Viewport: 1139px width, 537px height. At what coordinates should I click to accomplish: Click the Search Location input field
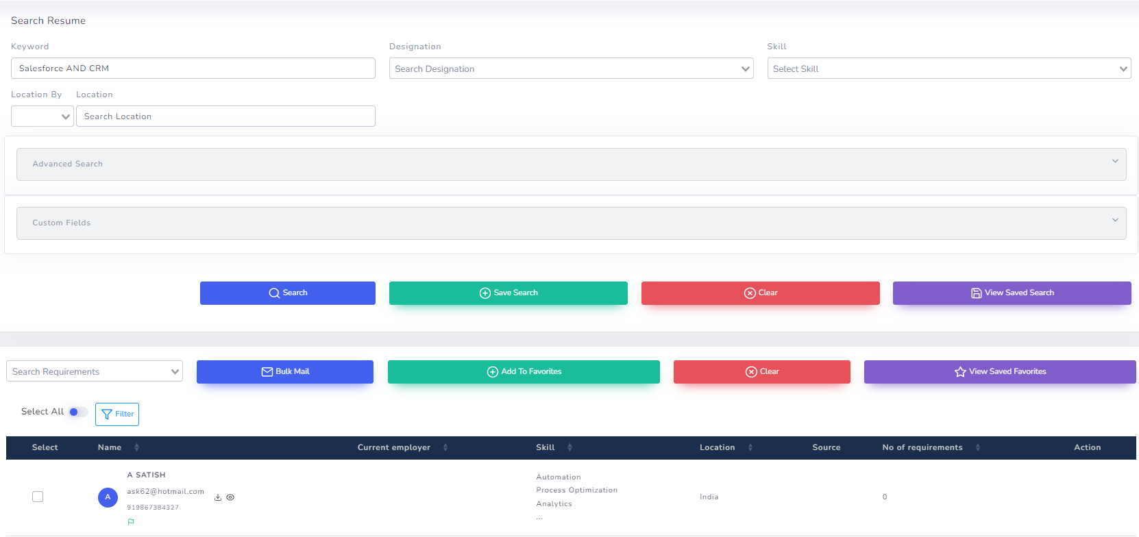(225, 116)
